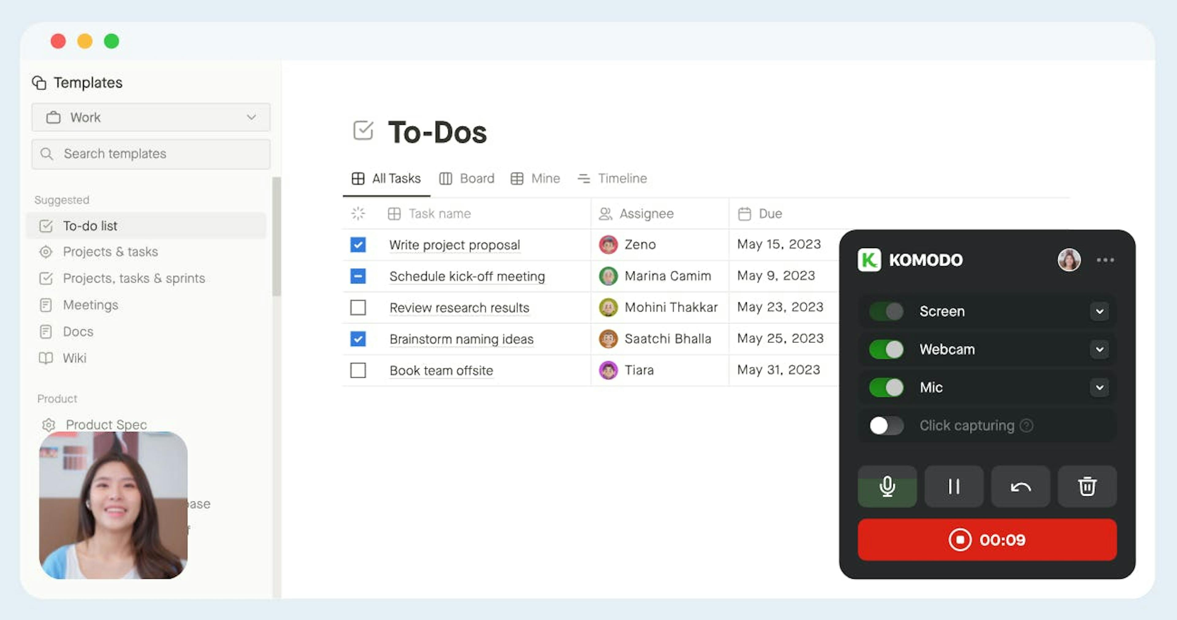Click Zeno's avatar in assignee column
This screenshot has height=620, width=1177.
click(x=608, y=245)
